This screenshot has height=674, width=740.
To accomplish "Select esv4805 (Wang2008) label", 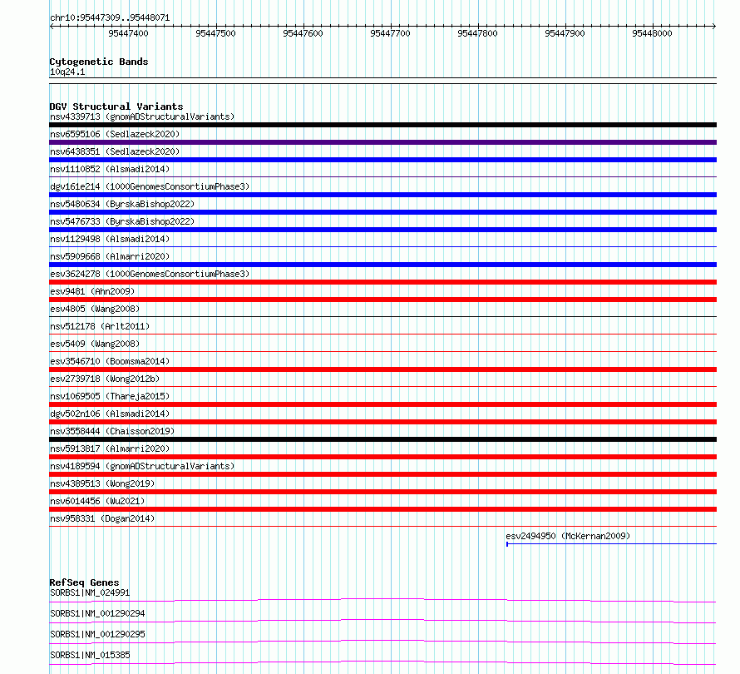I will 95,309.
